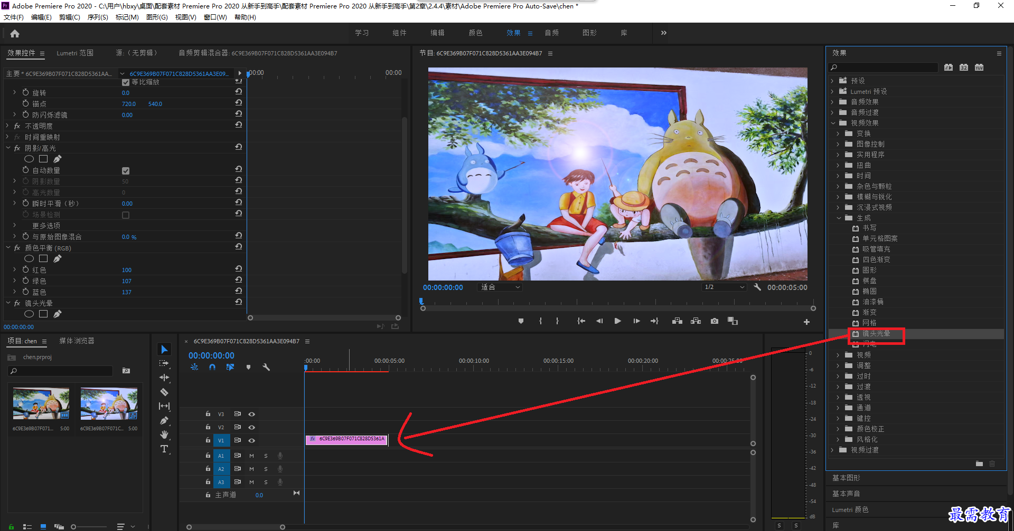The width and height of the screenshot is (1014, 531).
Task: Open the Lumetri 颜色 panel
Action: [850, 510]
